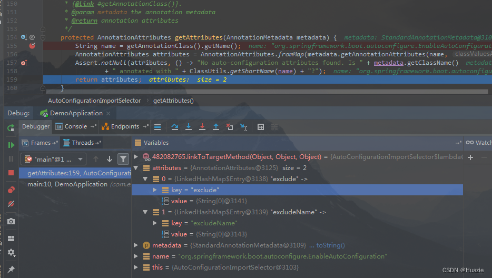This screenshot has width=492, height=278.
Task: Expand key = "exclude" node
Action: (x=154, y=190)
